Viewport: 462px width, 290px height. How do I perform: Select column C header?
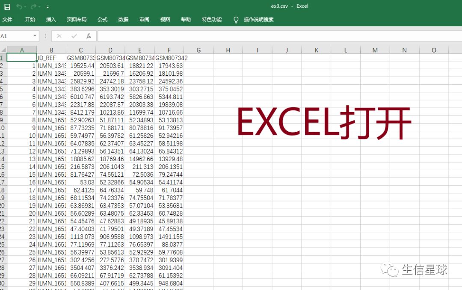81,50
